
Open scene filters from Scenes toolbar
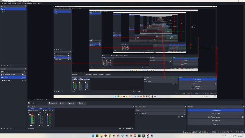pyautogui.click(x=7, y=66)
